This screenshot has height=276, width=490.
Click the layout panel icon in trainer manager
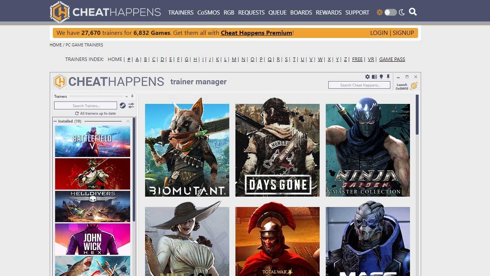tap(374, 77)
